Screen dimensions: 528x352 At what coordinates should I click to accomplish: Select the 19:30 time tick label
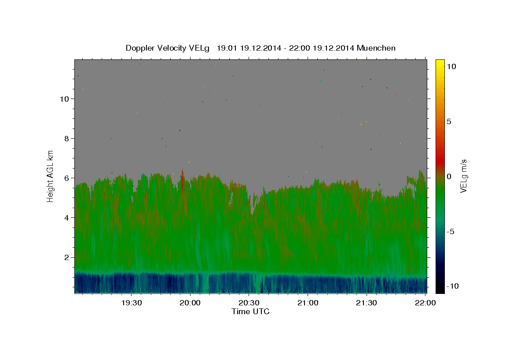click(132, 303)
